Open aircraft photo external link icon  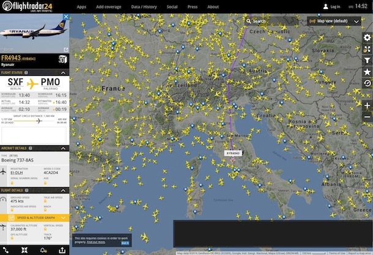(x=66, y=50)
